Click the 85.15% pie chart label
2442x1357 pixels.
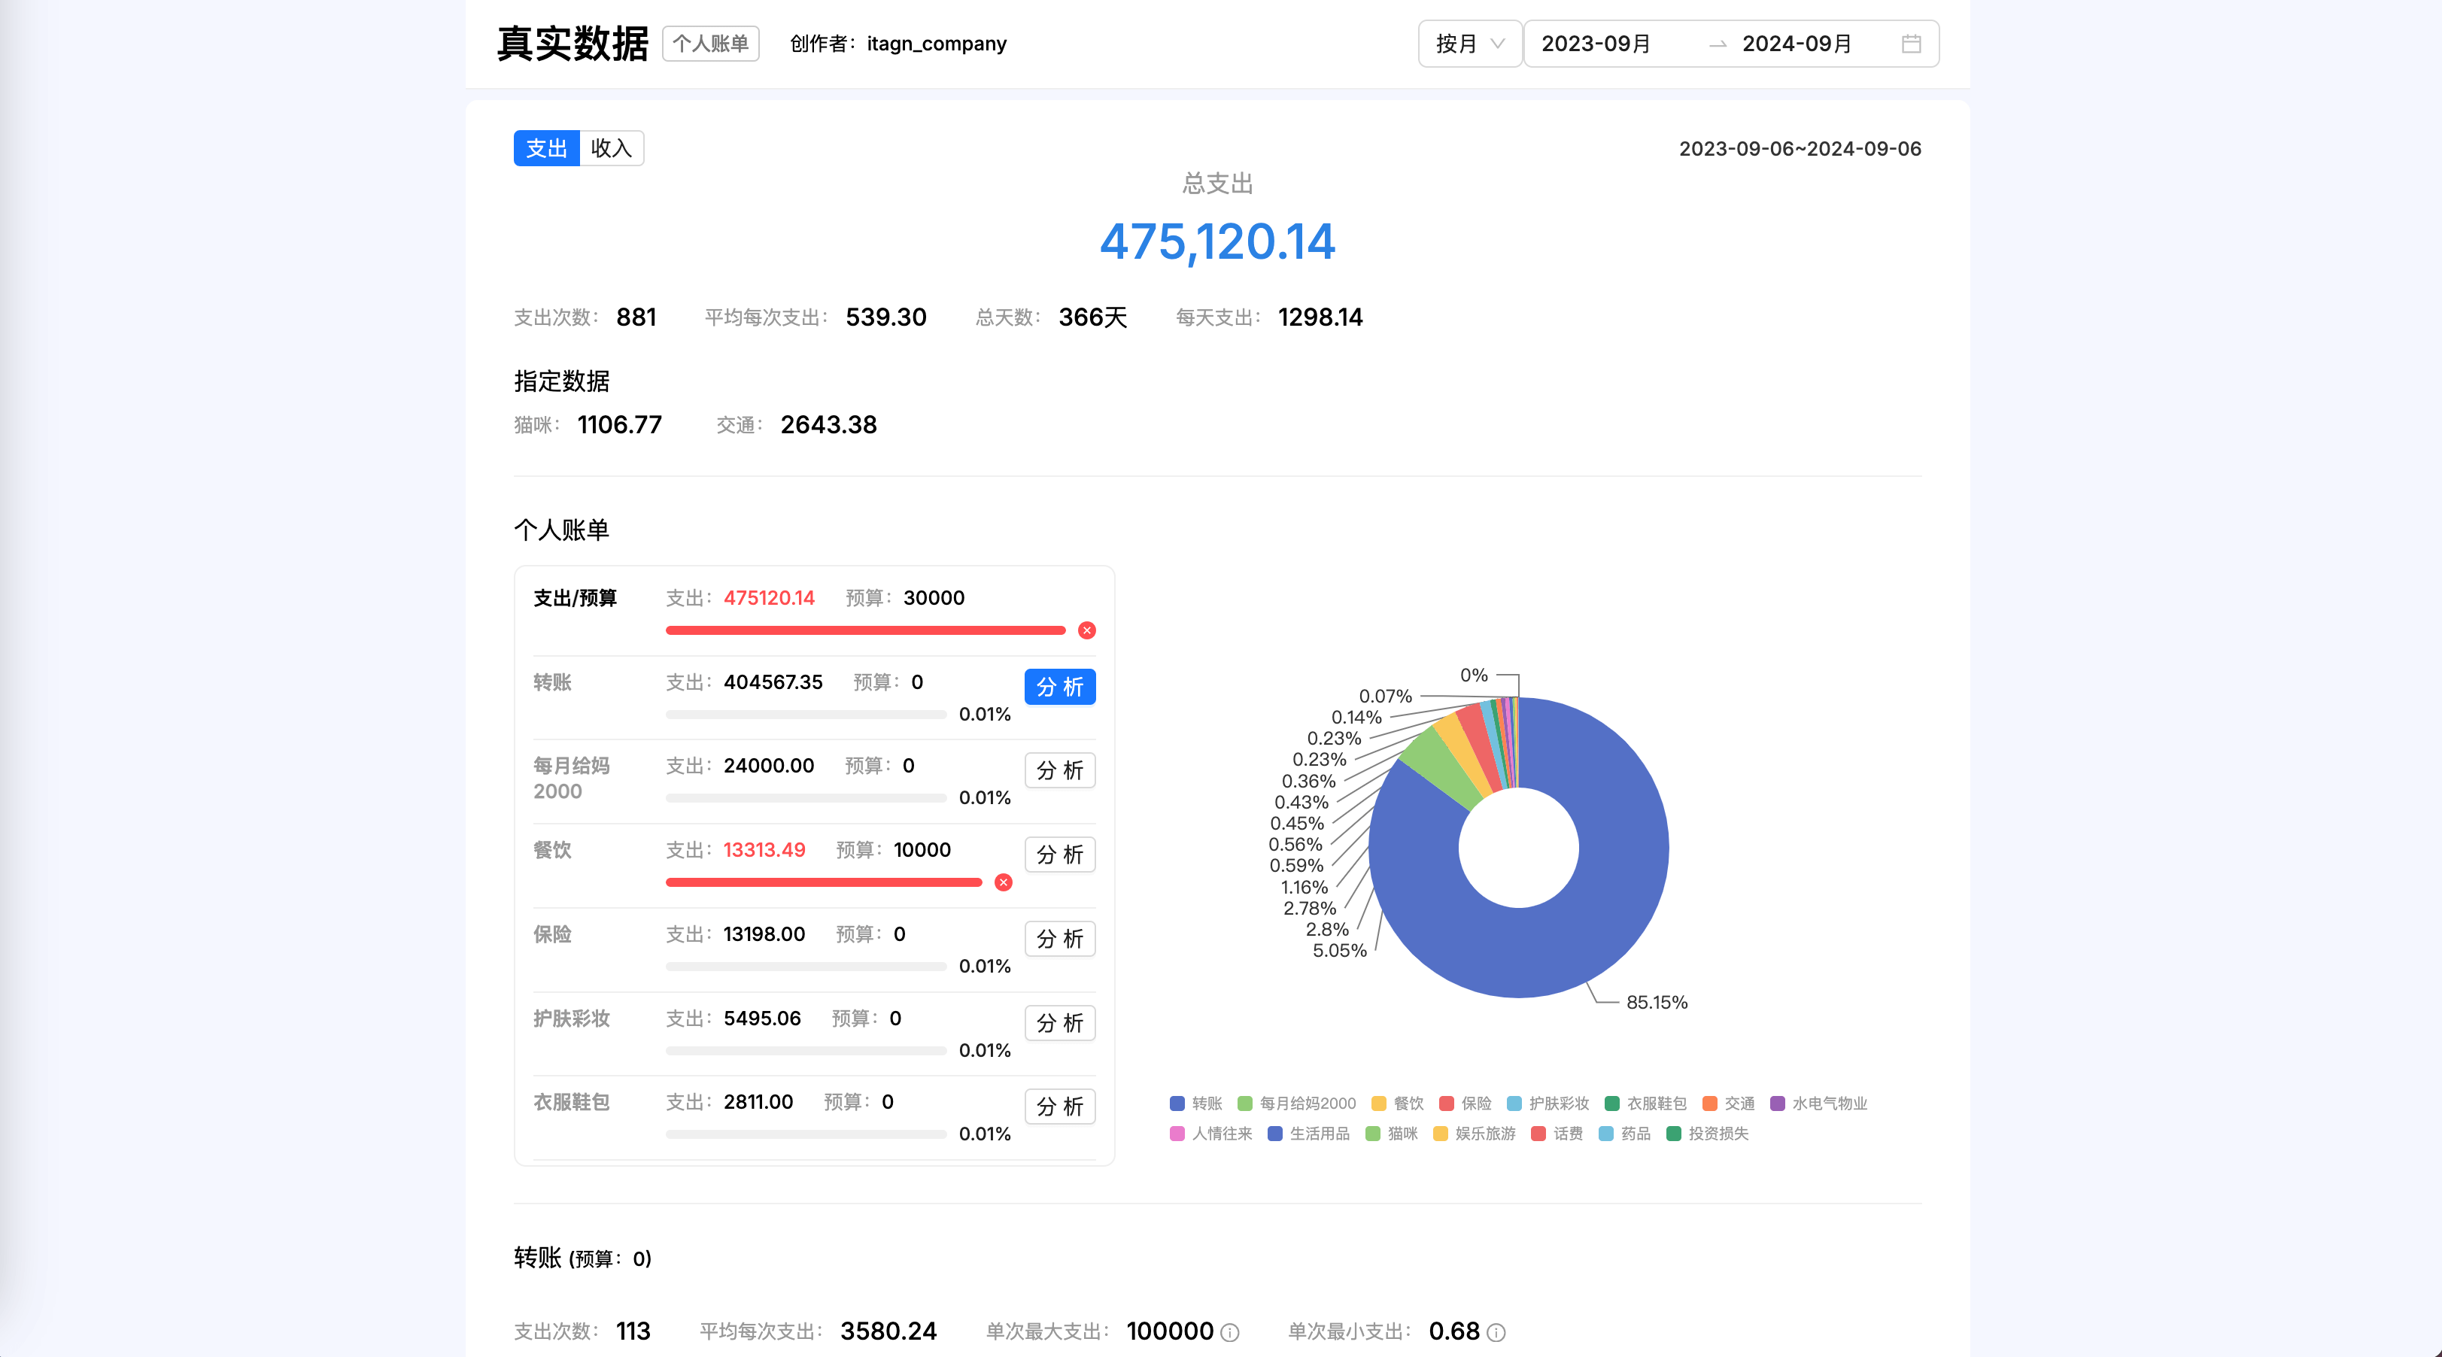[x=1657, y=1003]
